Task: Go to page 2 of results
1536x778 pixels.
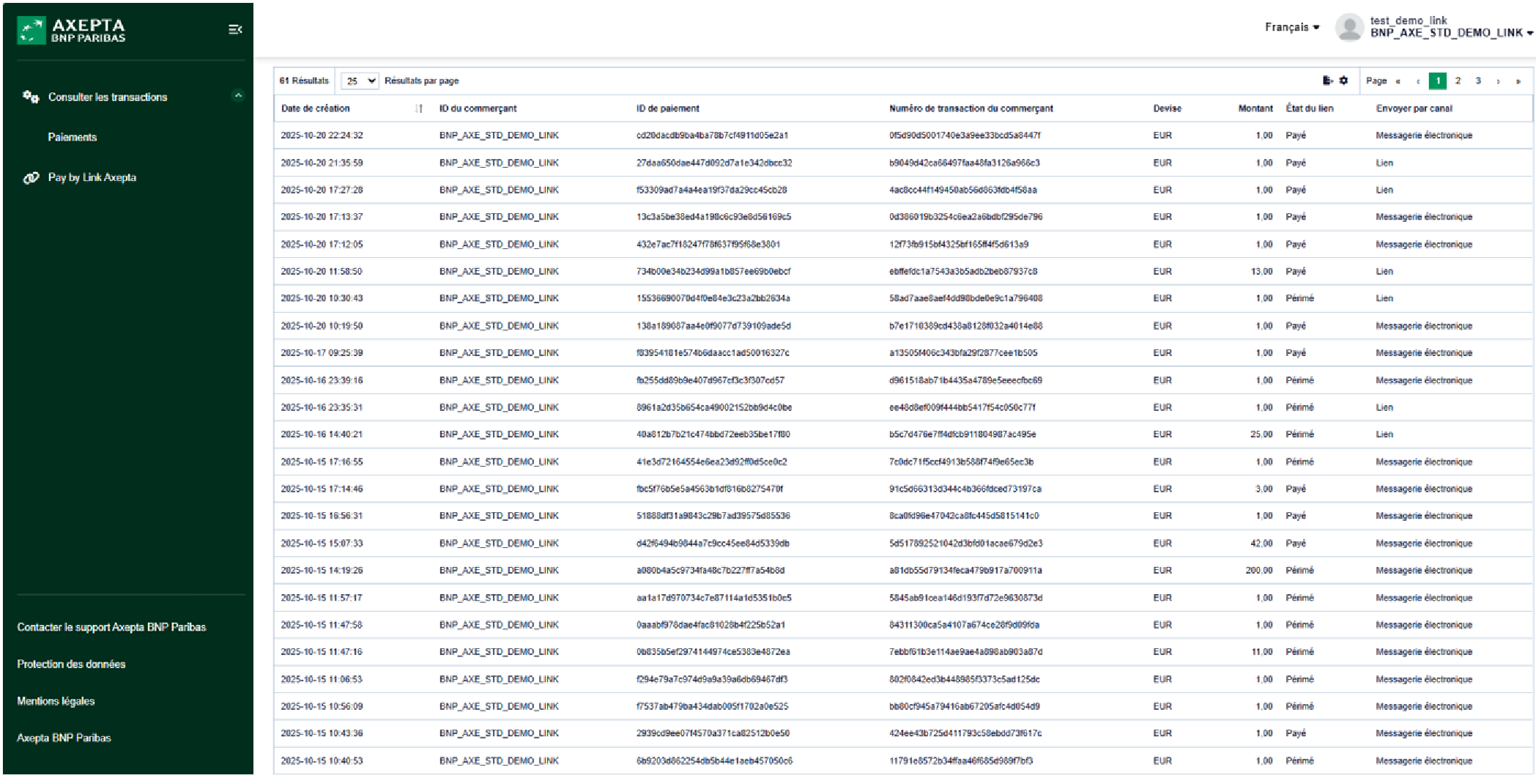Action: click(1458, 81)
